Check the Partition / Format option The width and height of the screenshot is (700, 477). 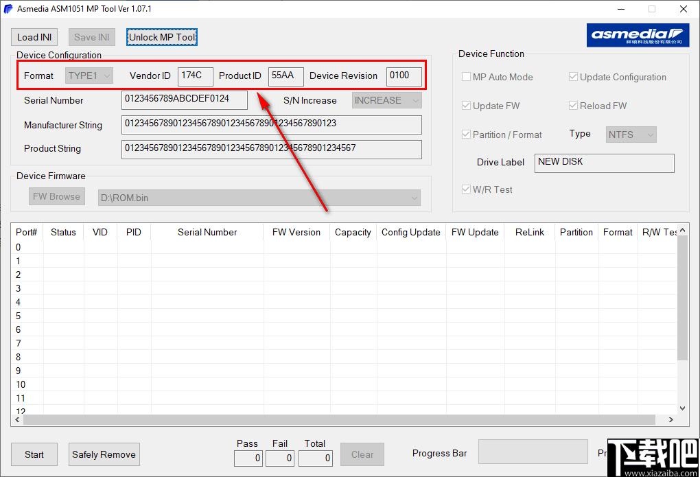tap(466, 135)
